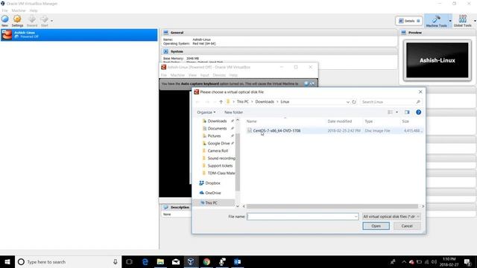Viewport: 477px width, 268px height.
Task: Select the CentOS-7-x86_64-DVD-1708 disc image file
Action: click(334, 131)
